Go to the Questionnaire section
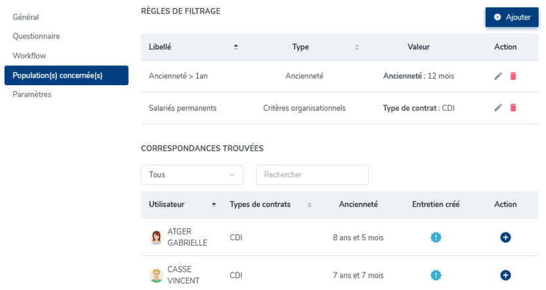The image size is (546, 290). click(36, 36)
